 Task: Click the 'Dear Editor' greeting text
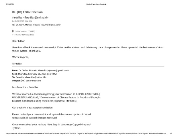tap(18, 41)
